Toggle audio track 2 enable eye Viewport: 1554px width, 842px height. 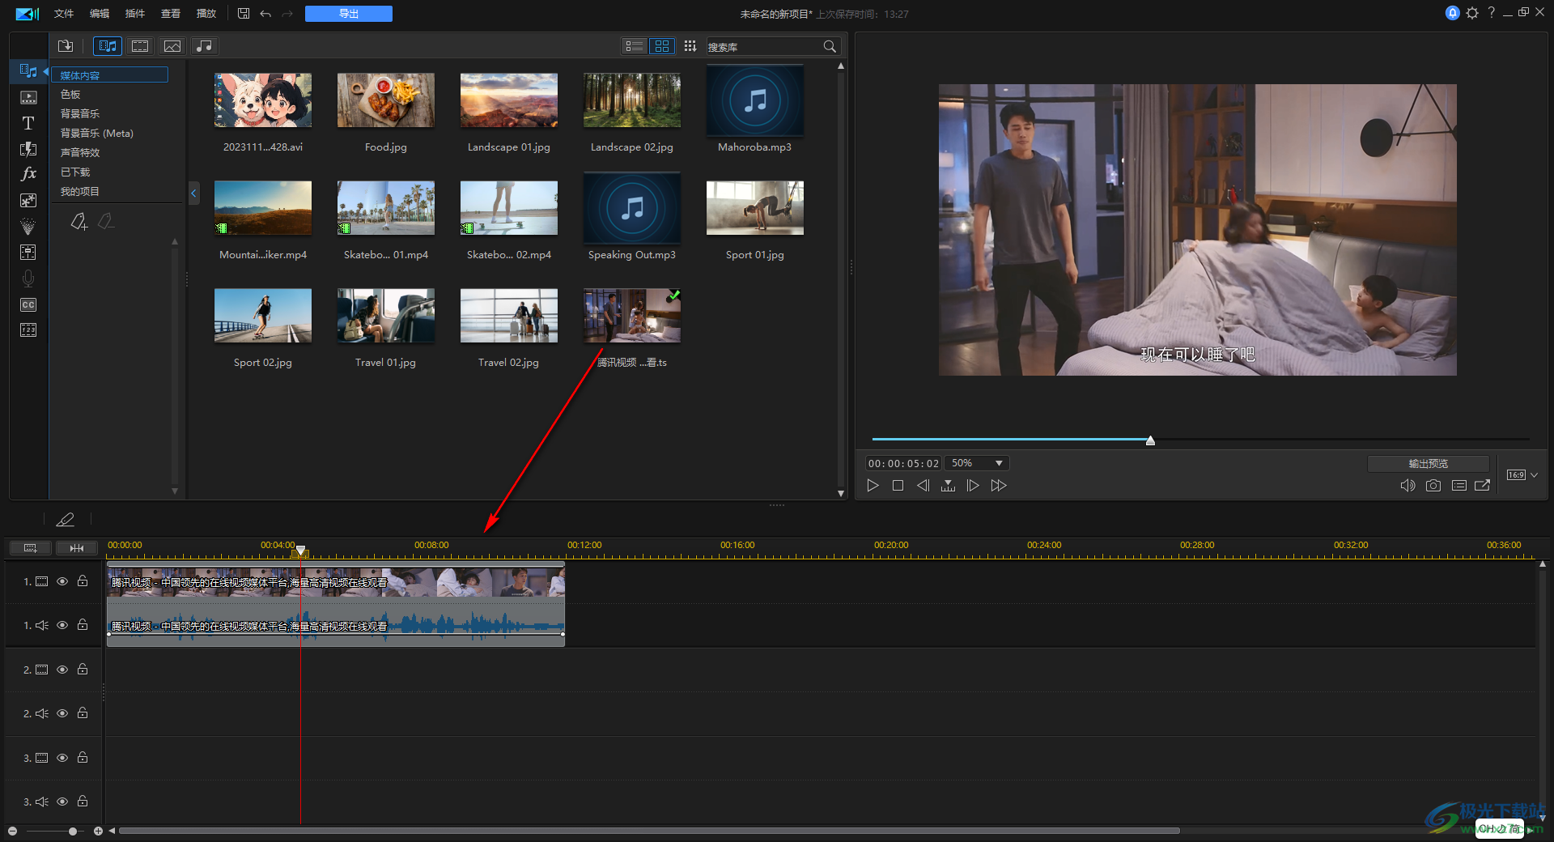pyautogui.click(x=62, y=713)
